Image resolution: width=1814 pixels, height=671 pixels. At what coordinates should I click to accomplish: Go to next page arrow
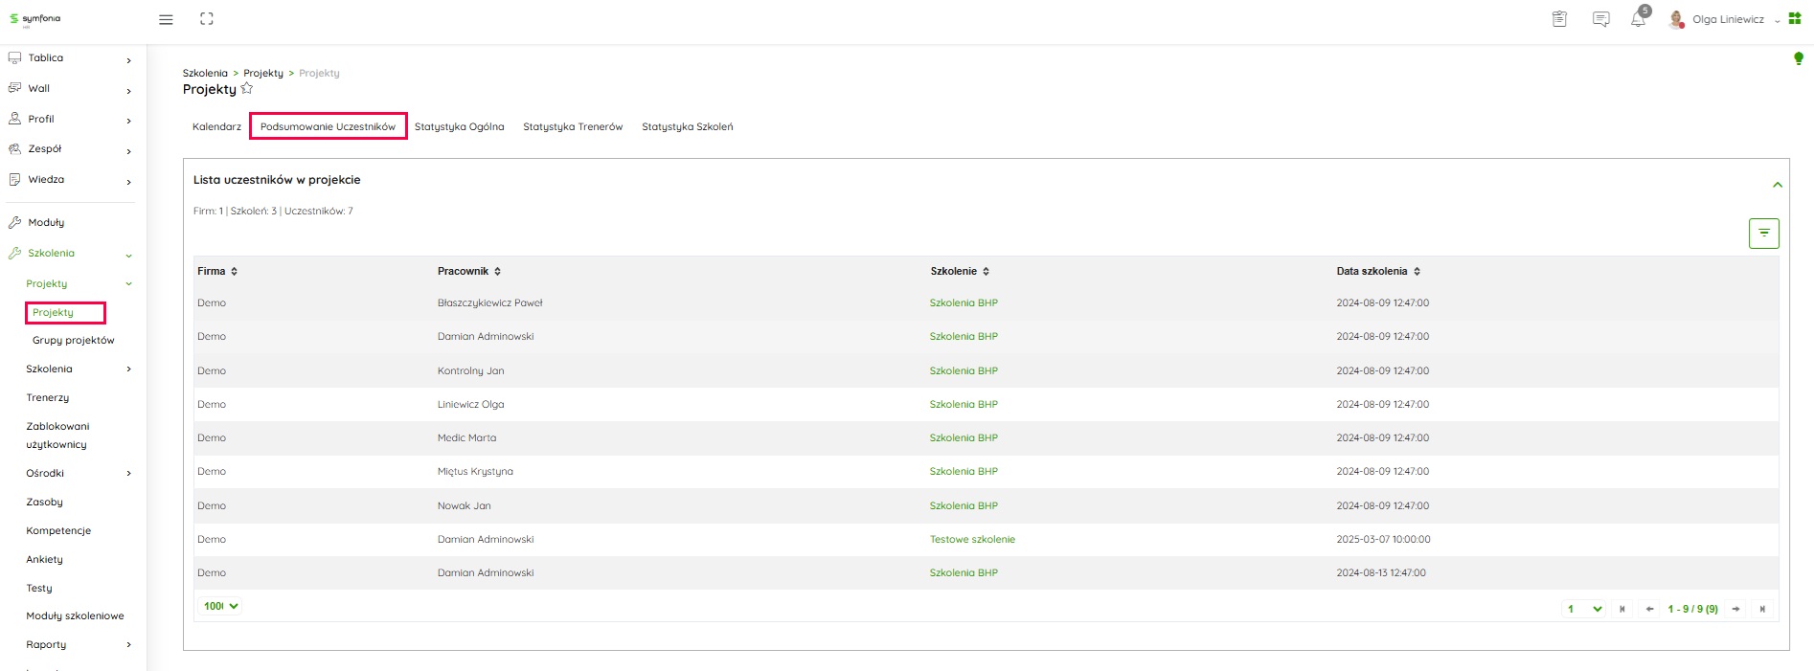tap(1735, 609)
